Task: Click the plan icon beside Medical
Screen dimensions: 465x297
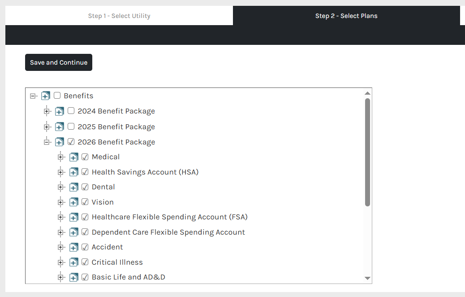Action: (73, 157)
